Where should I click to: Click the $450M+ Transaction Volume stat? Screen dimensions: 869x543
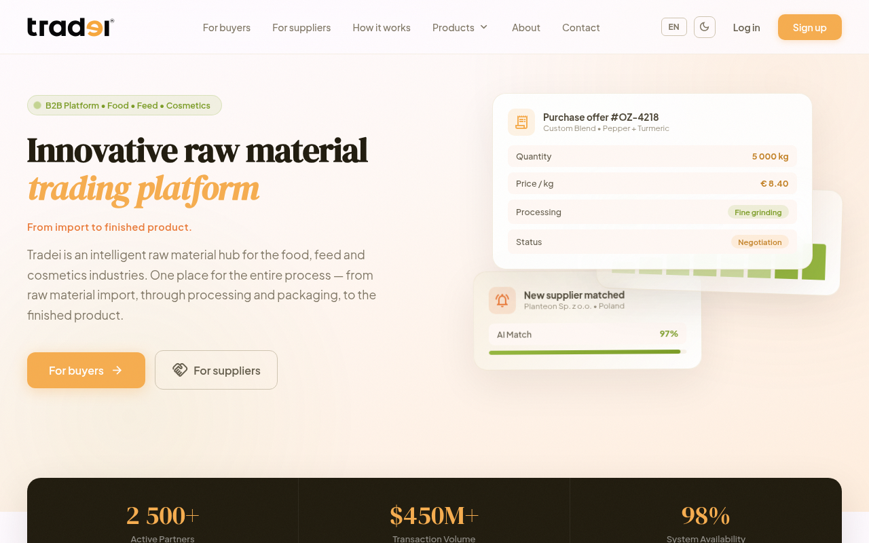pos(434,523)
